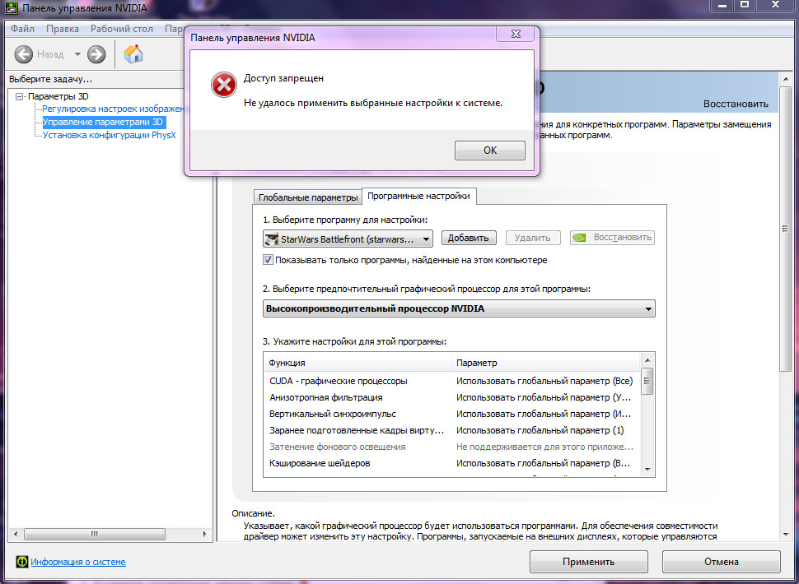
Task: Open the Правка menu
Action: tap(62, 29)
